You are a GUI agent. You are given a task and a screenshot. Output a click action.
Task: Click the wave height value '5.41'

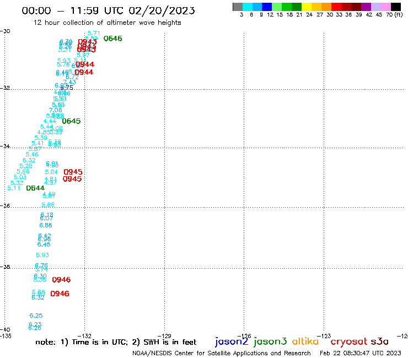[x=37, y=144]
